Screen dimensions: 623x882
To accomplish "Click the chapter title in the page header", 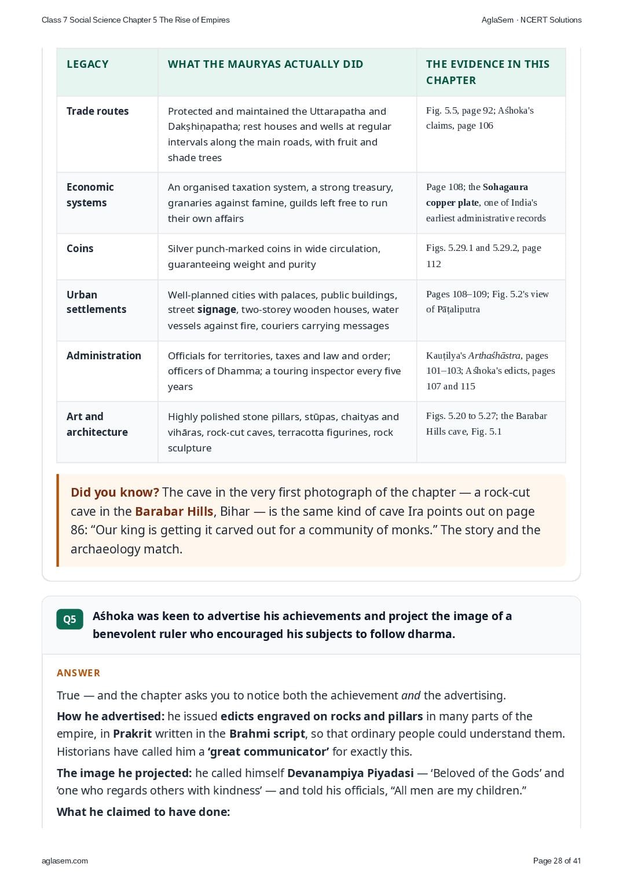I will pos(135,20).
